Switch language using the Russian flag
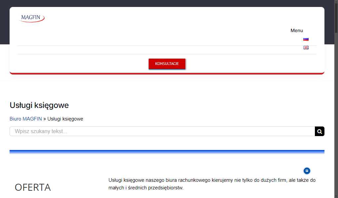338x198 pixels. 306,39
